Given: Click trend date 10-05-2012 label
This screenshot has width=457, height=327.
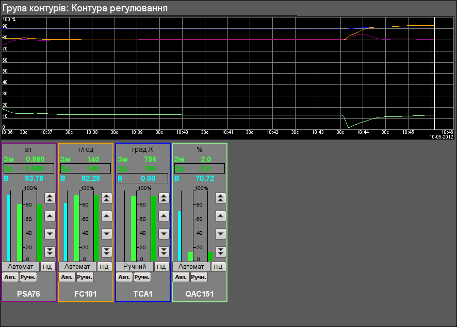Looking at the screenshot, I should coord(442,137).
